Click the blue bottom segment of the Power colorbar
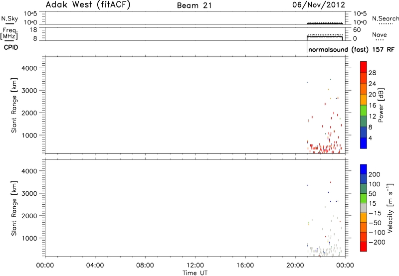Viewport: 399px width, 276px height. tap(364, 143)
